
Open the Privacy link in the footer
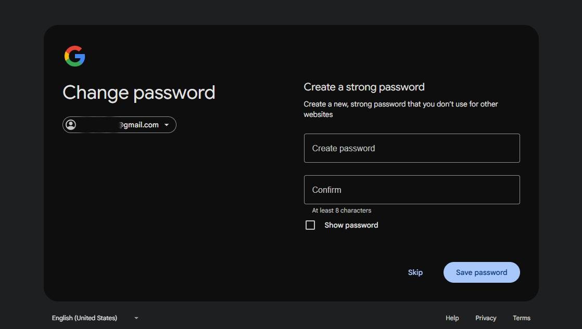[486, 318]
